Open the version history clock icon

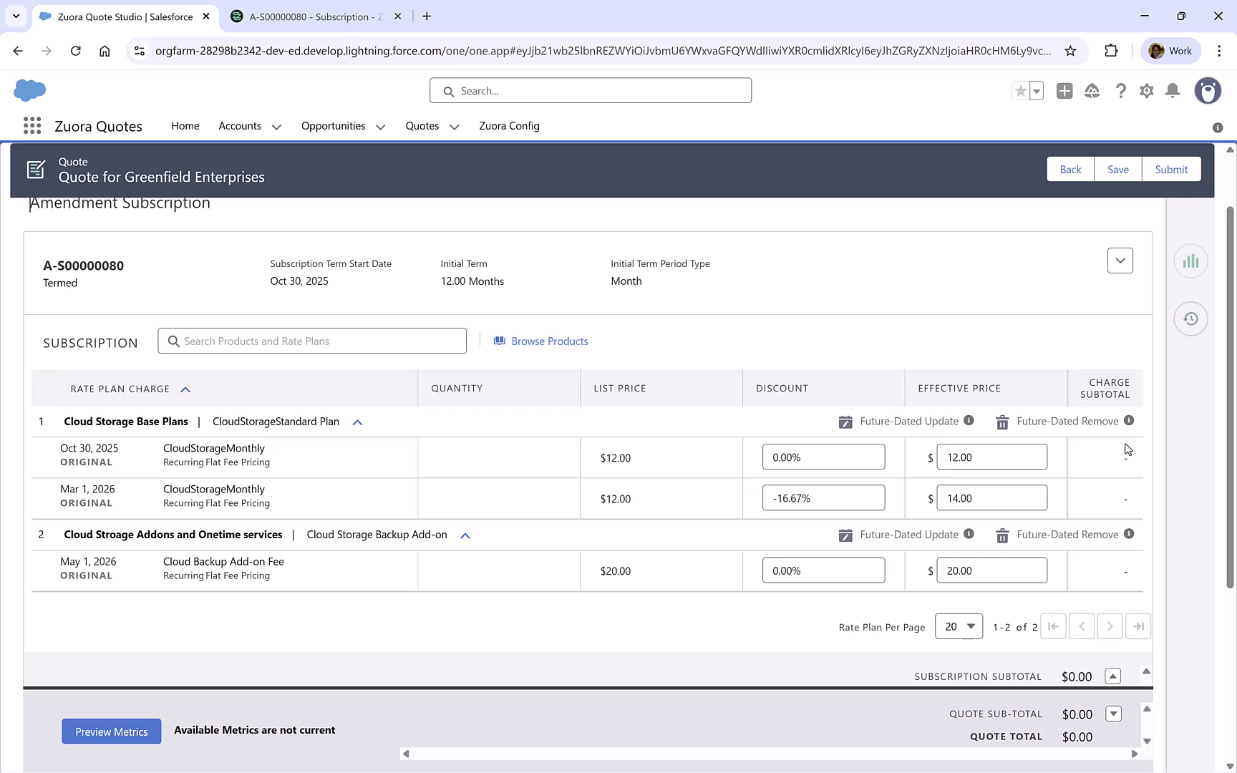point(1190,319)
